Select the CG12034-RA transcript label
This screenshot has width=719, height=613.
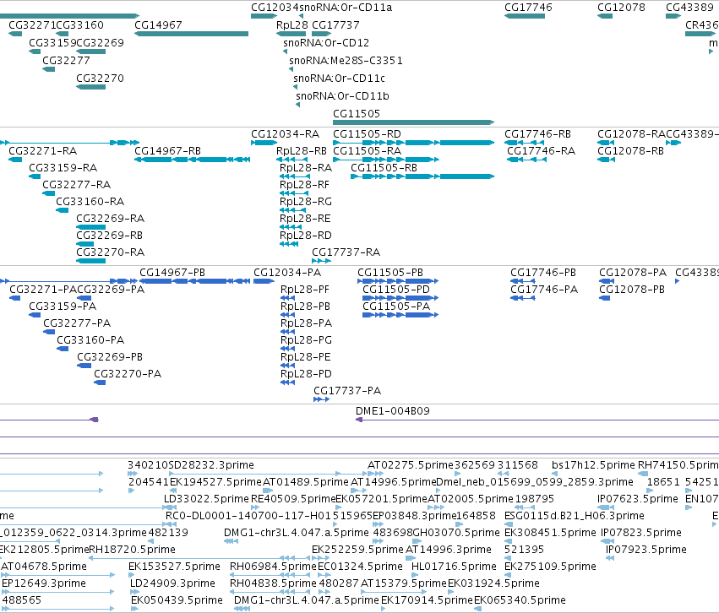[286, 134]
